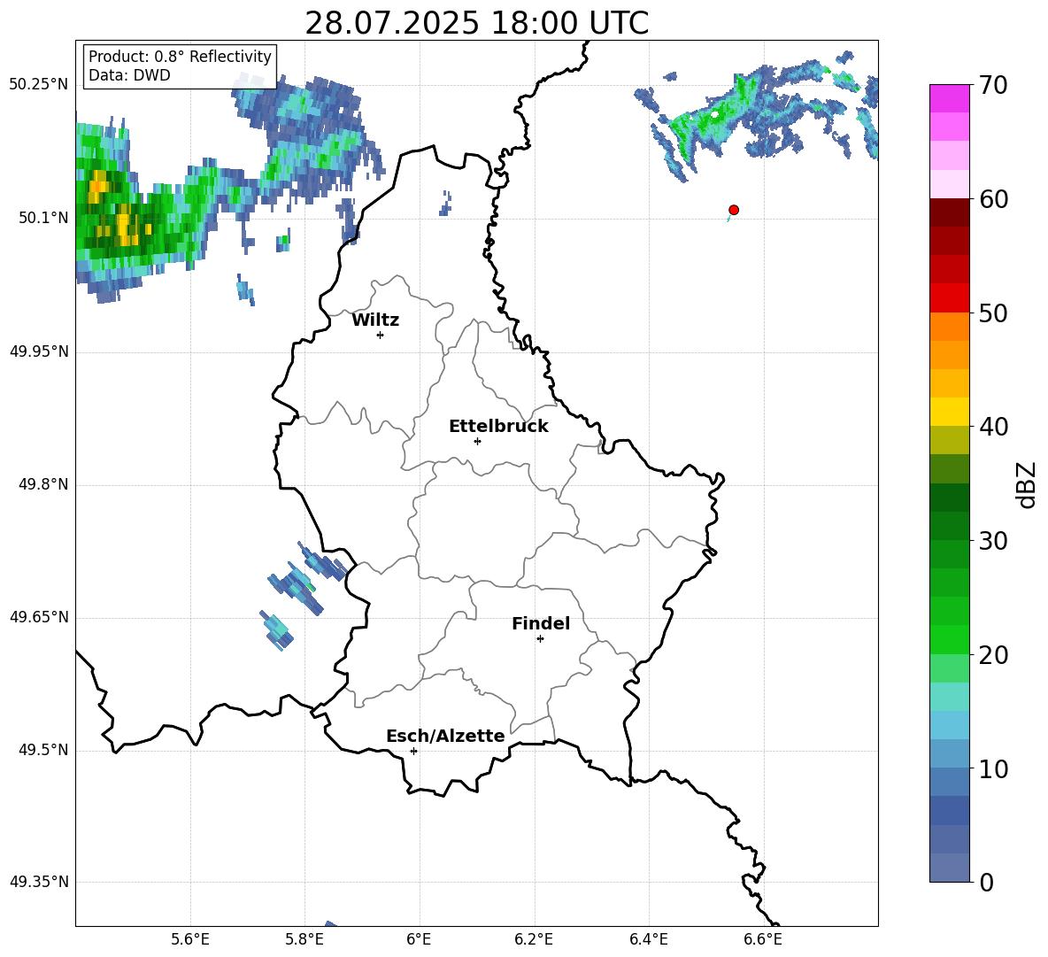
Task: Click the 6.6°E longitude label
Action: (x=763, y=939)
